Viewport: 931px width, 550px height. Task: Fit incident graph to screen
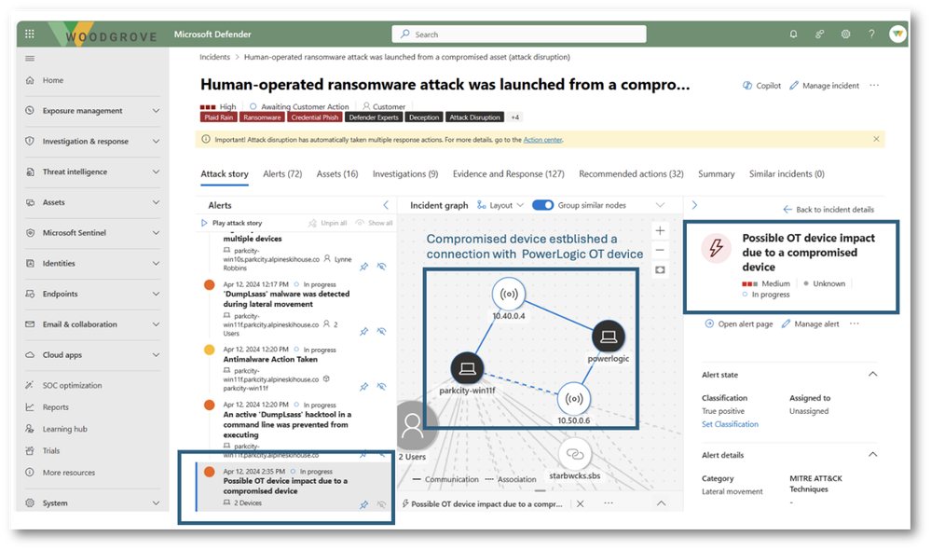coord(660,269)
